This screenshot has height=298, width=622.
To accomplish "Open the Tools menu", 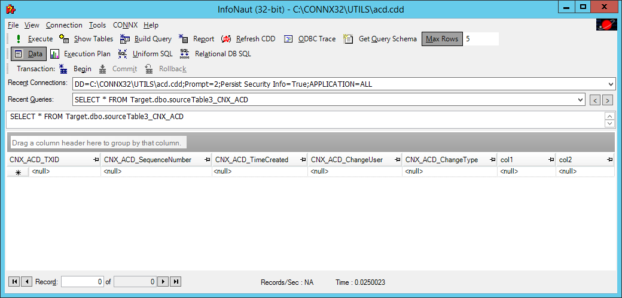I will pos(97,25).
